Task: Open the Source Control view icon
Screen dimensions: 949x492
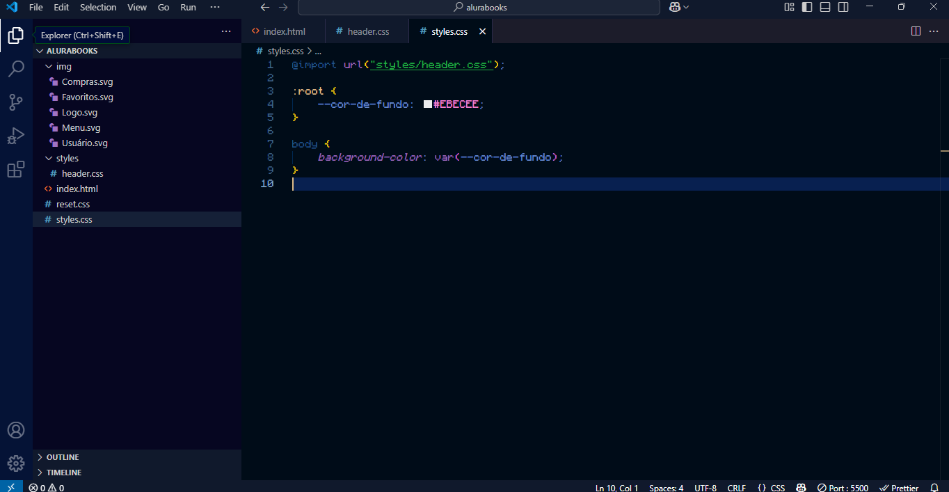Action: pos(16,102)
